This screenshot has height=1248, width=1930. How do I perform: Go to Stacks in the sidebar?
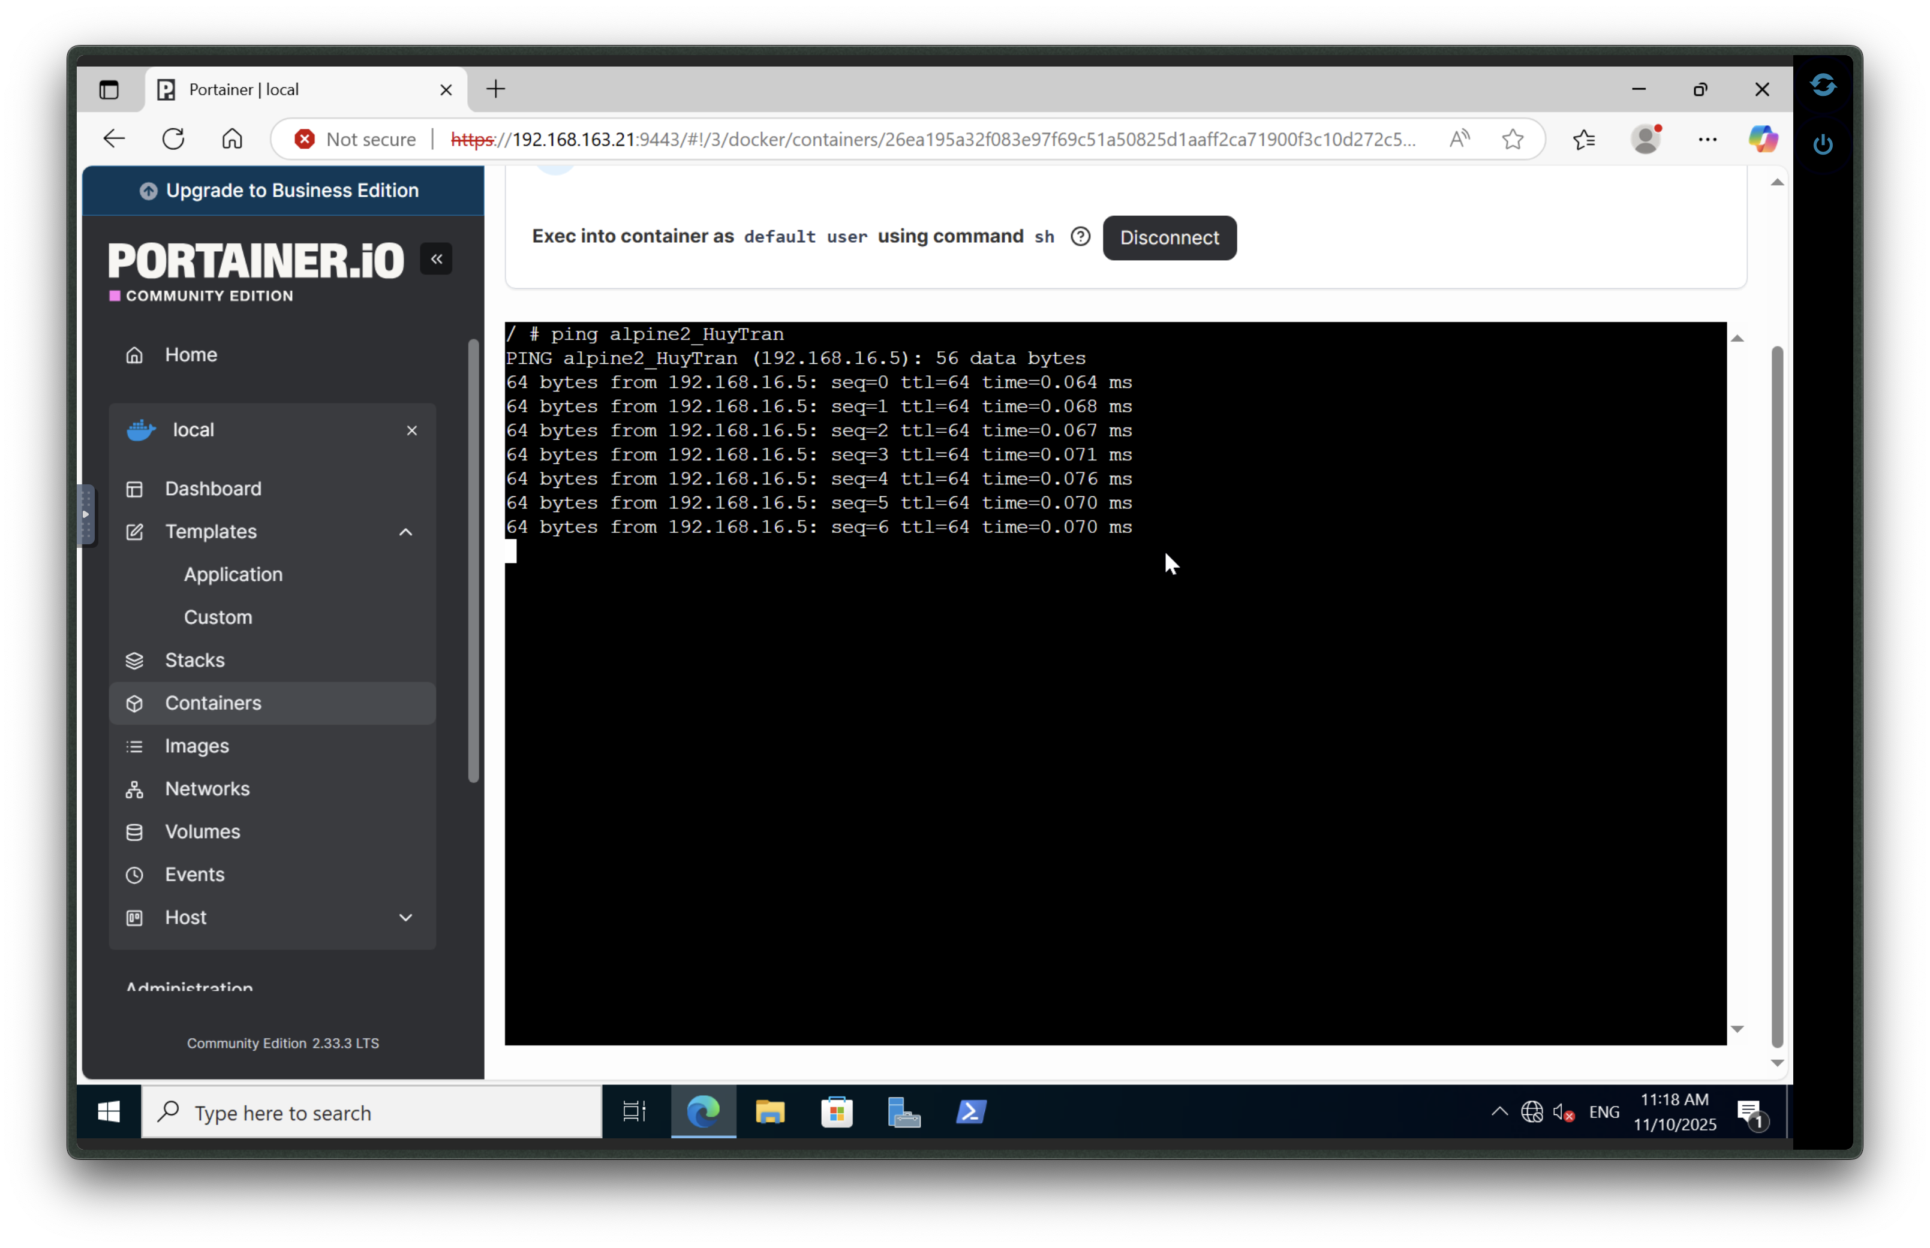click(x=194, y=659)
